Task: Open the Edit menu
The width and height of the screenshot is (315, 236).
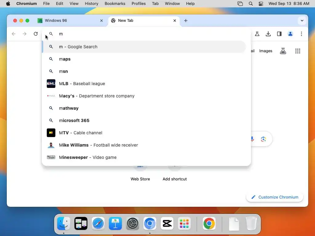Action: [59, 4]
